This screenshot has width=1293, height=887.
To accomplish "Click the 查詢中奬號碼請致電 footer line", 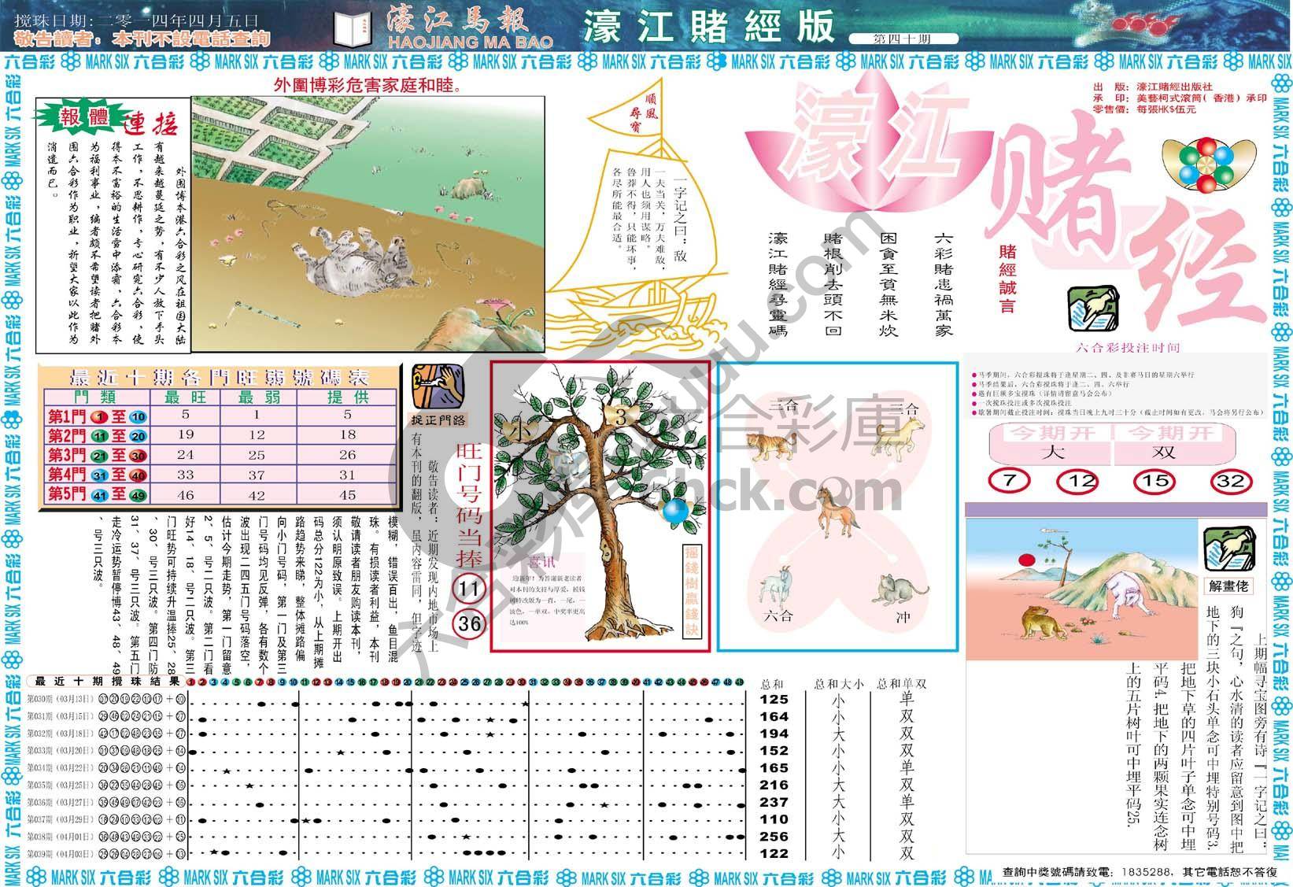I will [x=1140, y=872].
